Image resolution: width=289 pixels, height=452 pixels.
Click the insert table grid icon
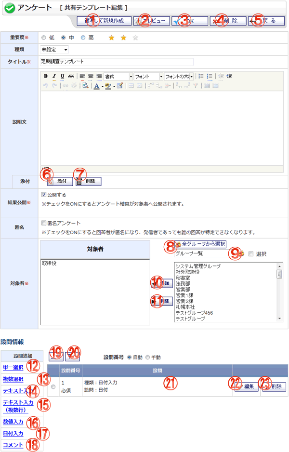pos(207,86)
